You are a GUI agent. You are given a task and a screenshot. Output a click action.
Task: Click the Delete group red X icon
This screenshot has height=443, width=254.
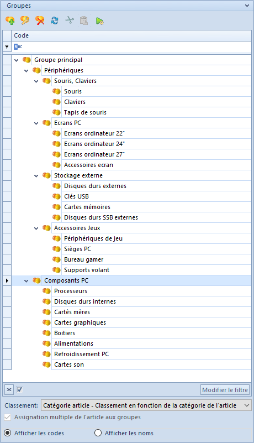40,20
